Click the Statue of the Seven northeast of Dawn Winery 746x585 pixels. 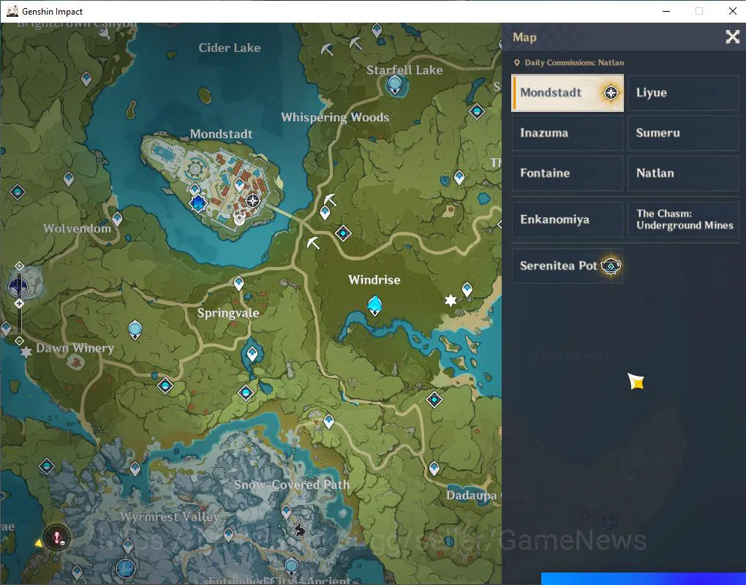(135, 330)
